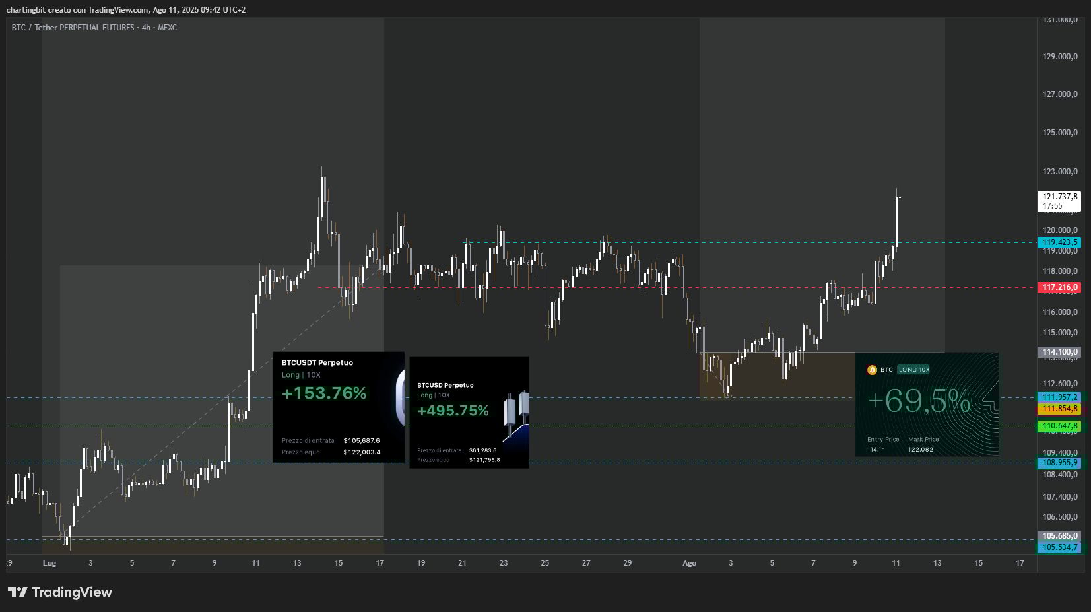This screenshot has width=1091, height=612.
Task: Click the Mark Price value 122.082
Action: pyautogui.click(x=921, y=450)
